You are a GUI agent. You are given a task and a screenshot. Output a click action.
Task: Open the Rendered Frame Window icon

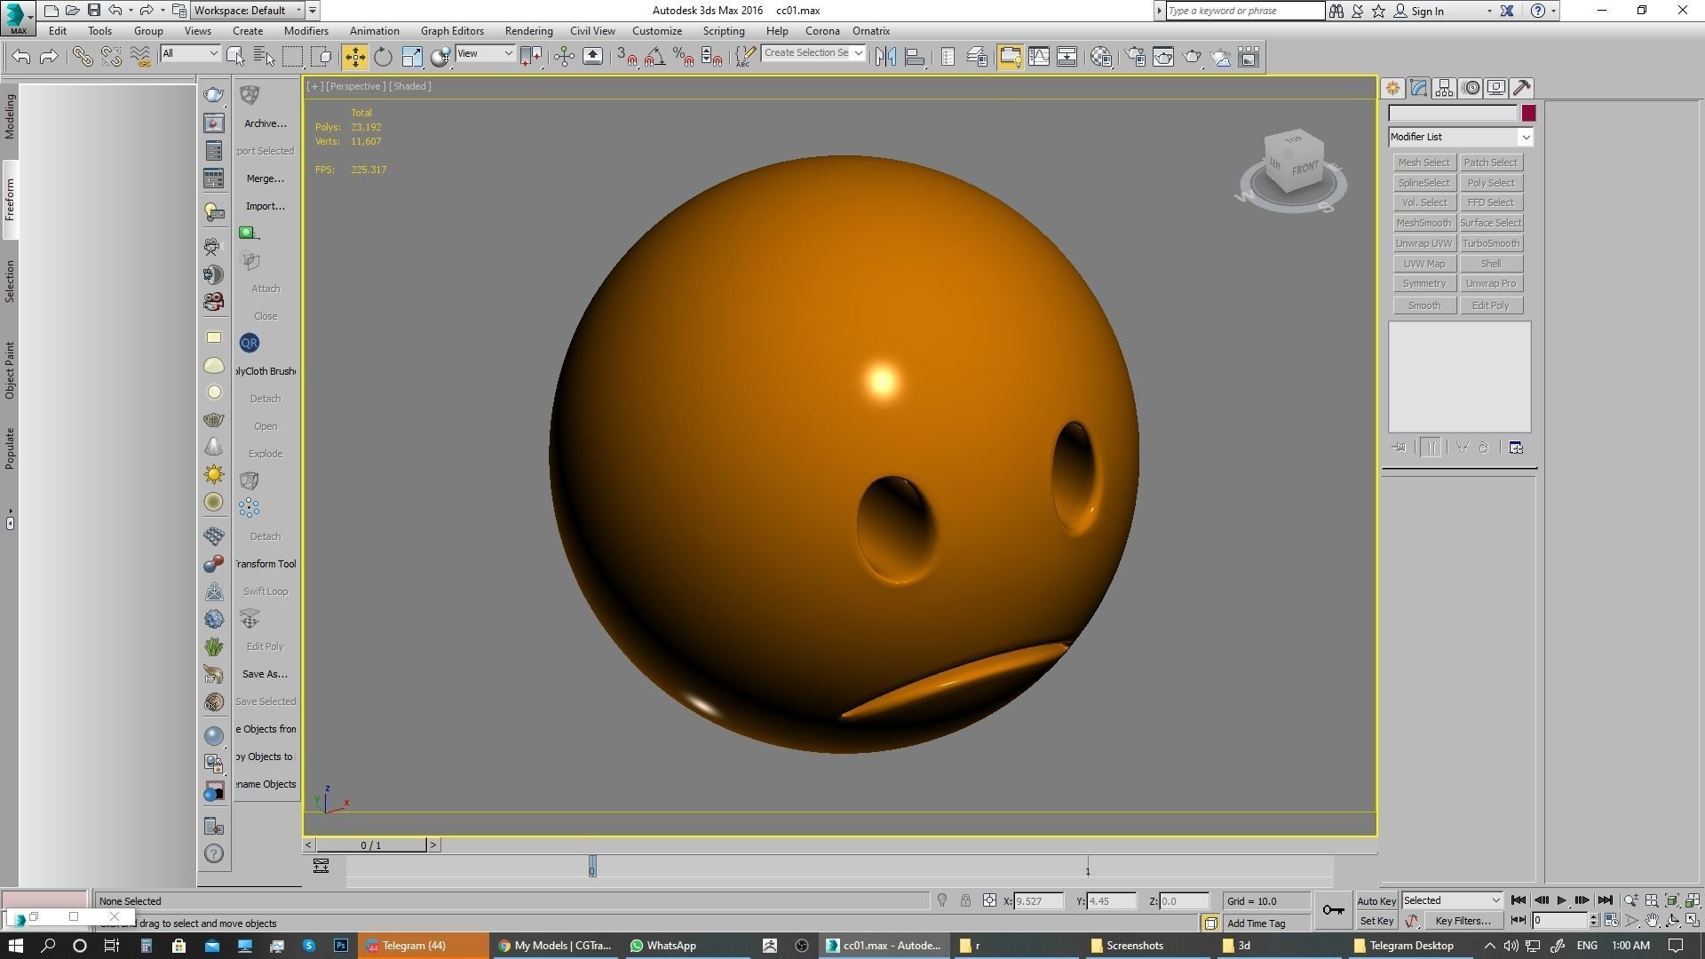pos(1163,57)
